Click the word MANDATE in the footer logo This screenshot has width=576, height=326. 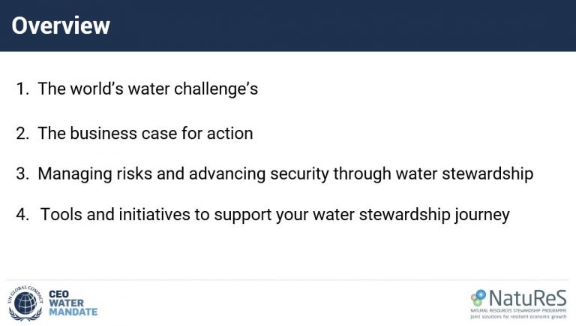(73, 312)
